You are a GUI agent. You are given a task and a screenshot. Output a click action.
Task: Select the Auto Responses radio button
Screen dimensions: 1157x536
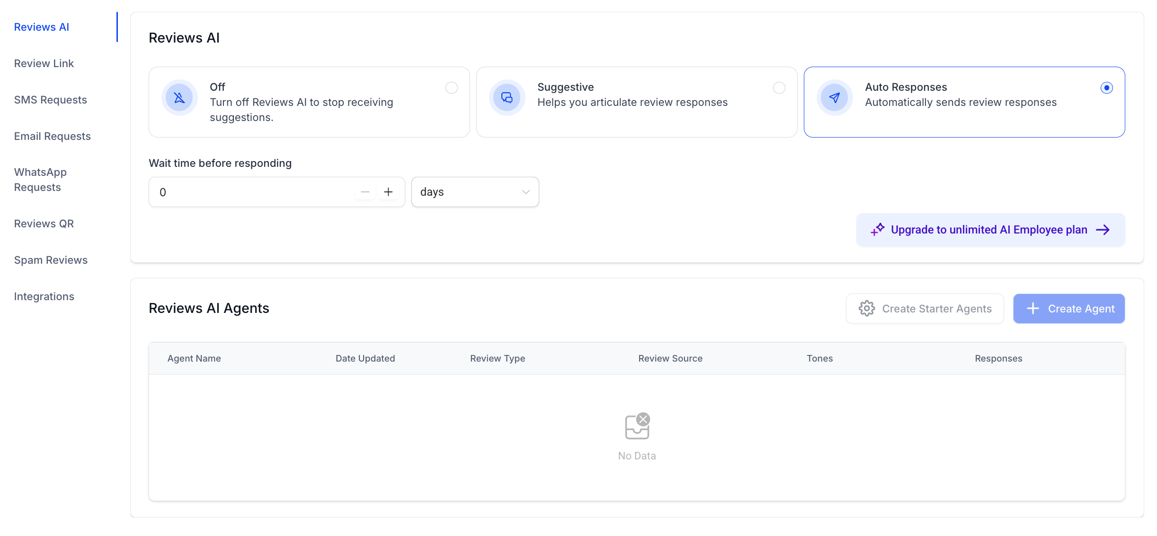click(1107, 88)
